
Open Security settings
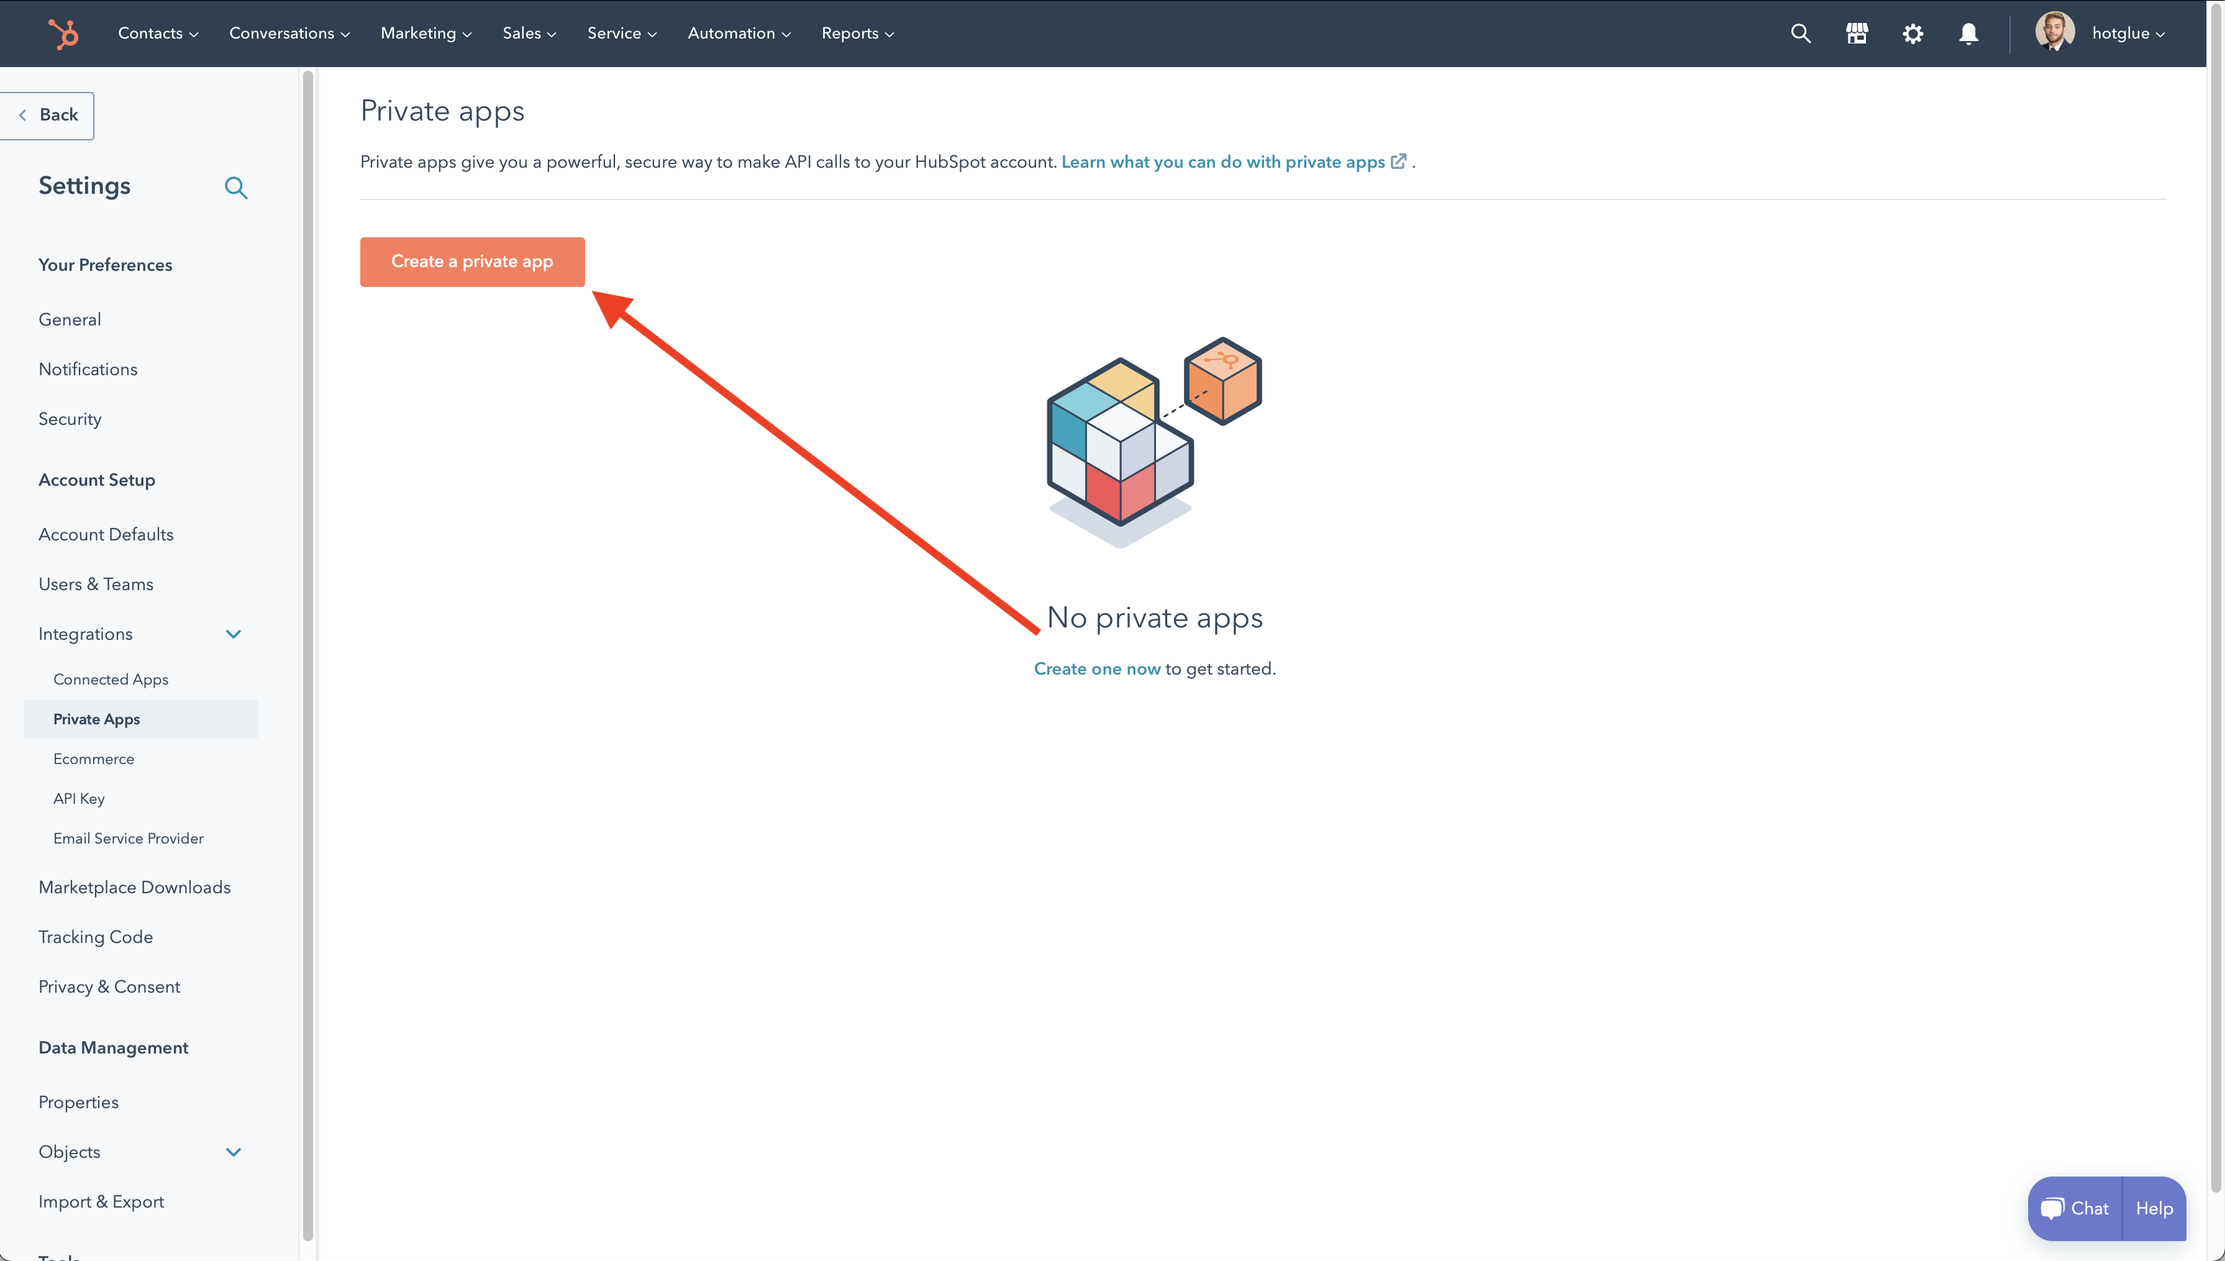70,419
